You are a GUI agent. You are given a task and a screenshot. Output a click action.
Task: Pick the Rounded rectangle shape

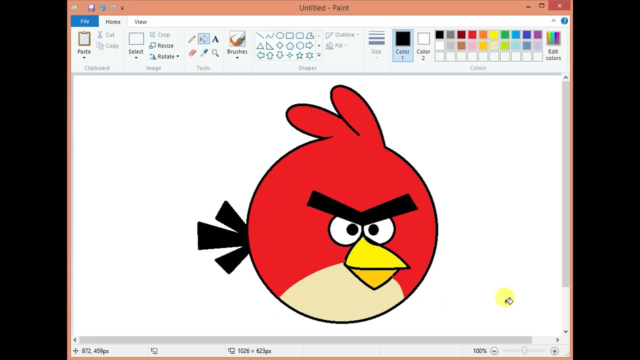[300, 35]
